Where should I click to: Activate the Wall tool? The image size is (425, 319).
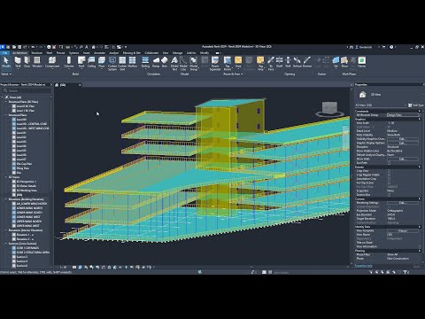click(x=18, y=62)
